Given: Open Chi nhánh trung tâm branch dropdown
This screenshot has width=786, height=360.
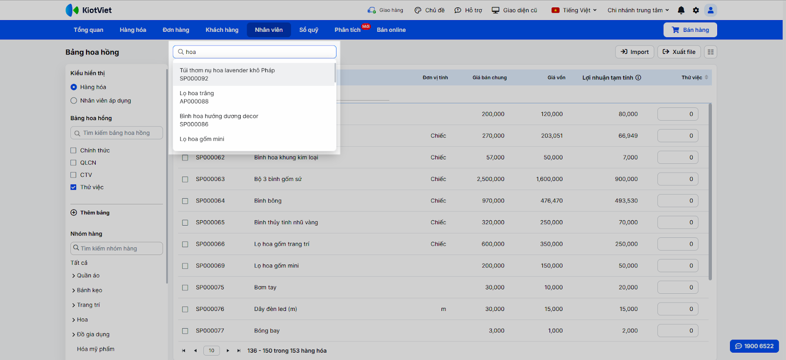Looking at the screenshot, I should tap(638, 10).
